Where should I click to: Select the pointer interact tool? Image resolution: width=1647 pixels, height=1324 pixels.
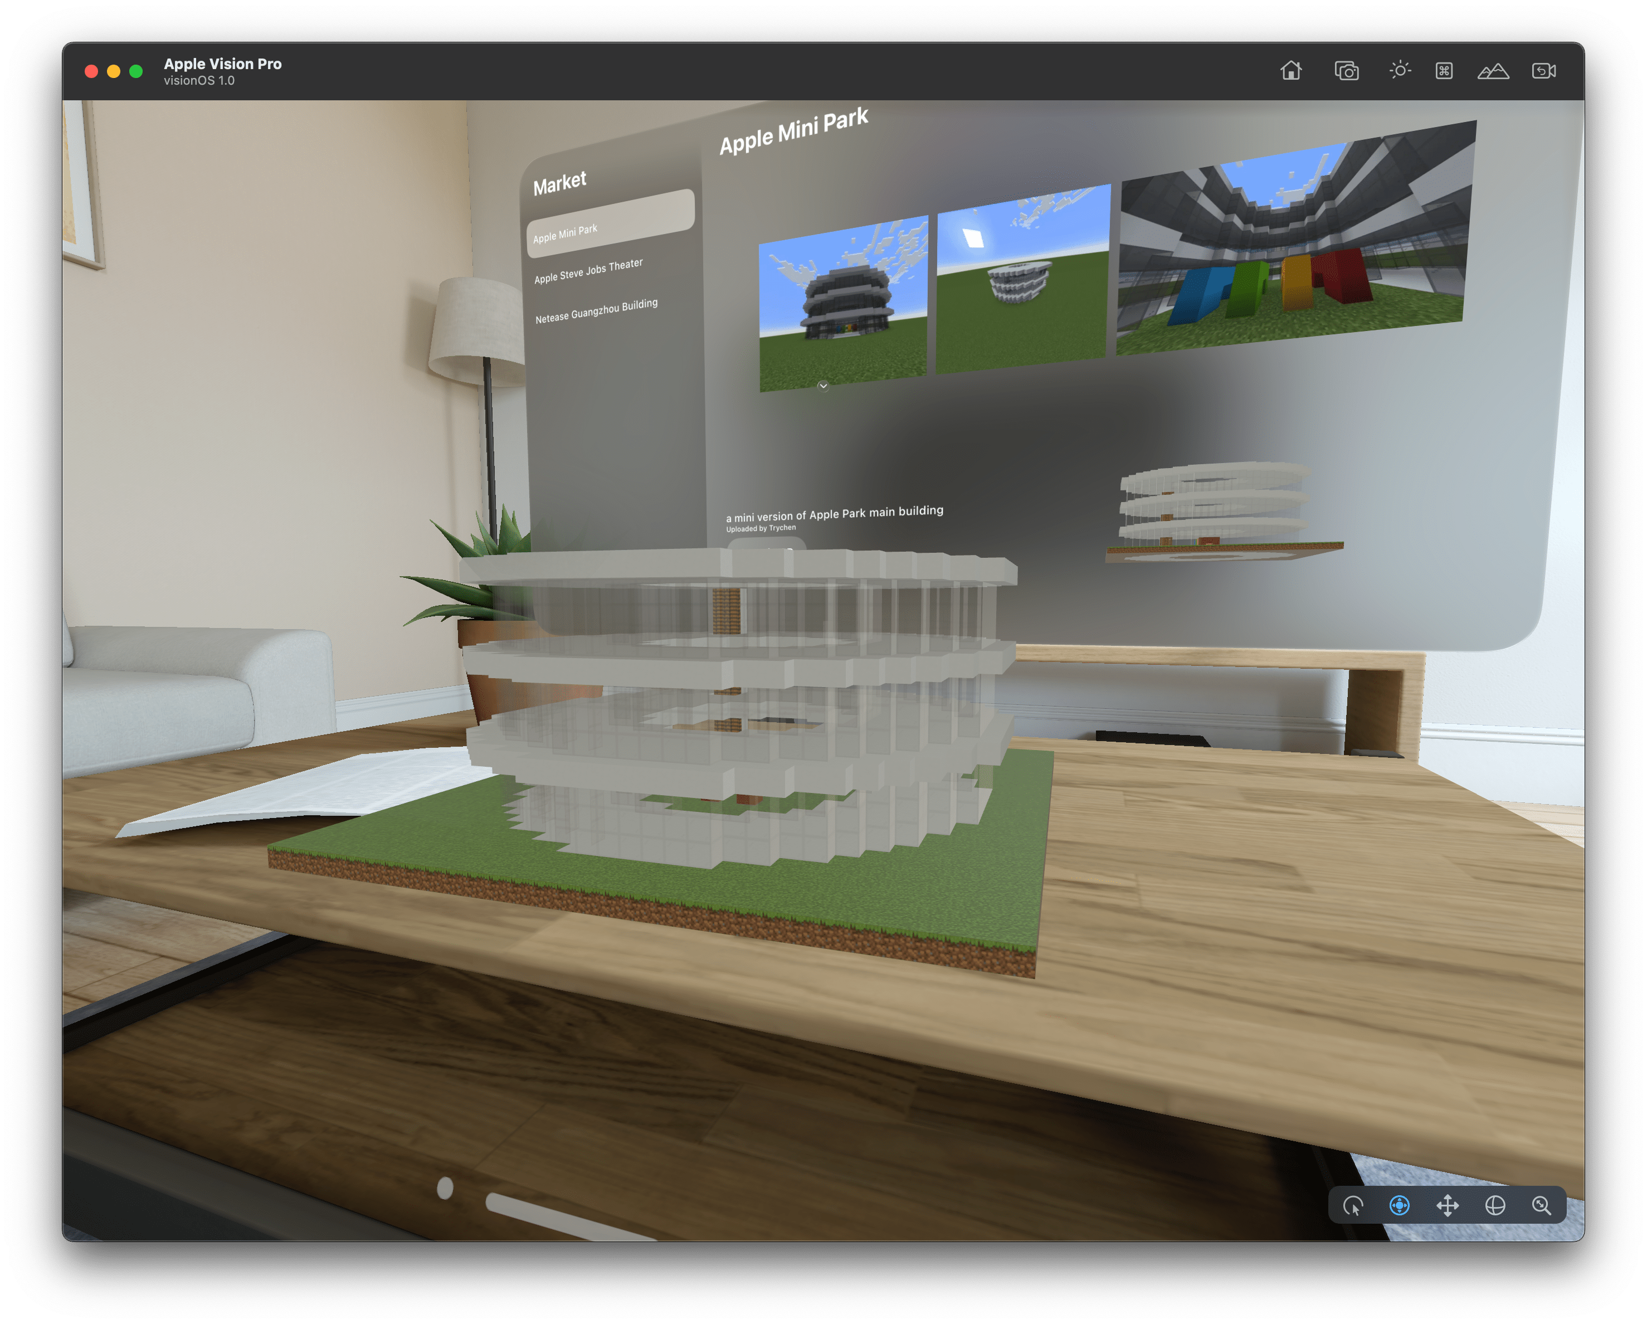click(1353, 1206)
